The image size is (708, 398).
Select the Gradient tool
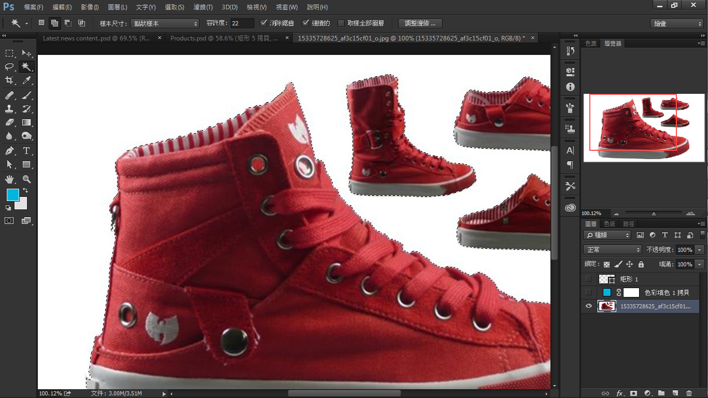(26, 122)
